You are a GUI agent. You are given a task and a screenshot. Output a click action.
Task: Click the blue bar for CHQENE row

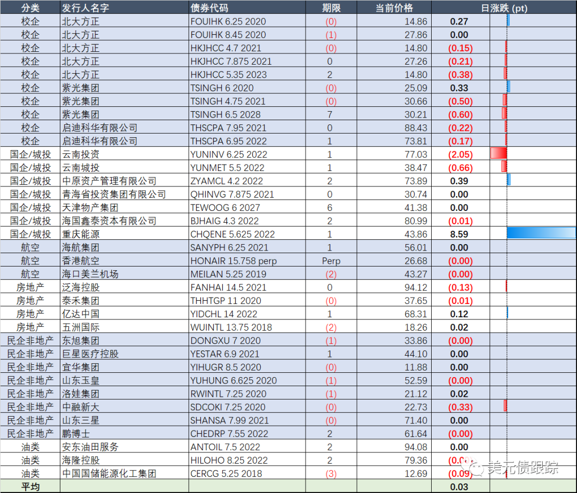coord(541,232)
